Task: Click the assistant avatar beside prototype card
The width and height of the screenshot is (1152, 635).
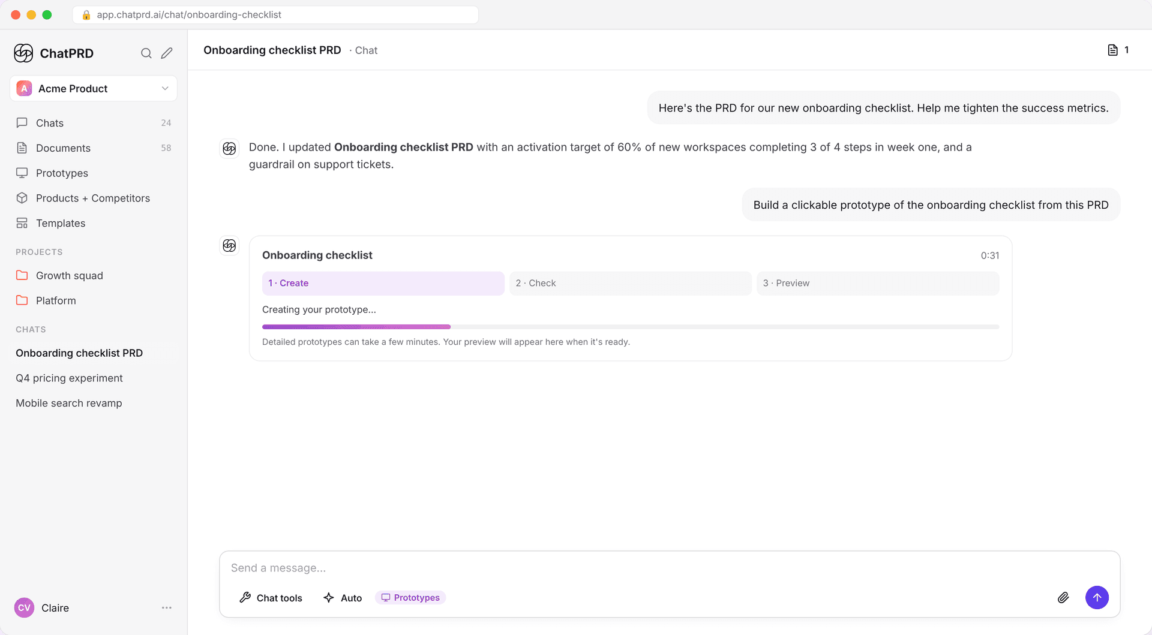Action: [229, 246]
